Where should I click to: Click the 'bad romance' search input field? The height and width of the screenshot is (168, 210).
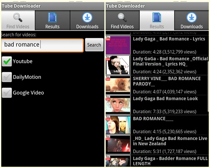(x=43, y=45)
